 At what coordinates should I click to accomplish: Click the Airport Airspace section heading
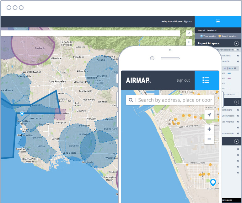208,43
